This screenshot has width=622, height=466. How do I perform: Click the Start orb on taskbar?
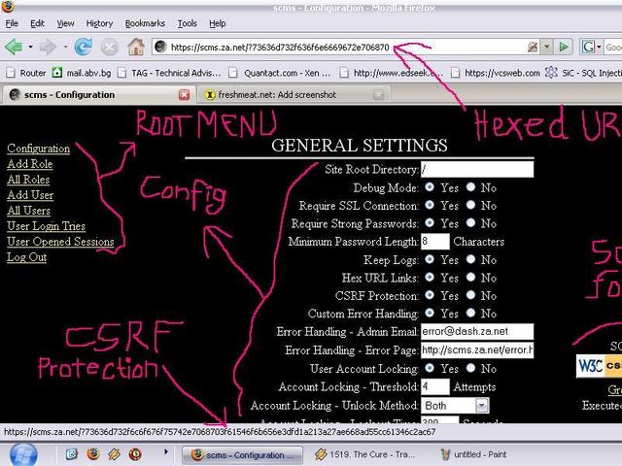coord(27,452)
